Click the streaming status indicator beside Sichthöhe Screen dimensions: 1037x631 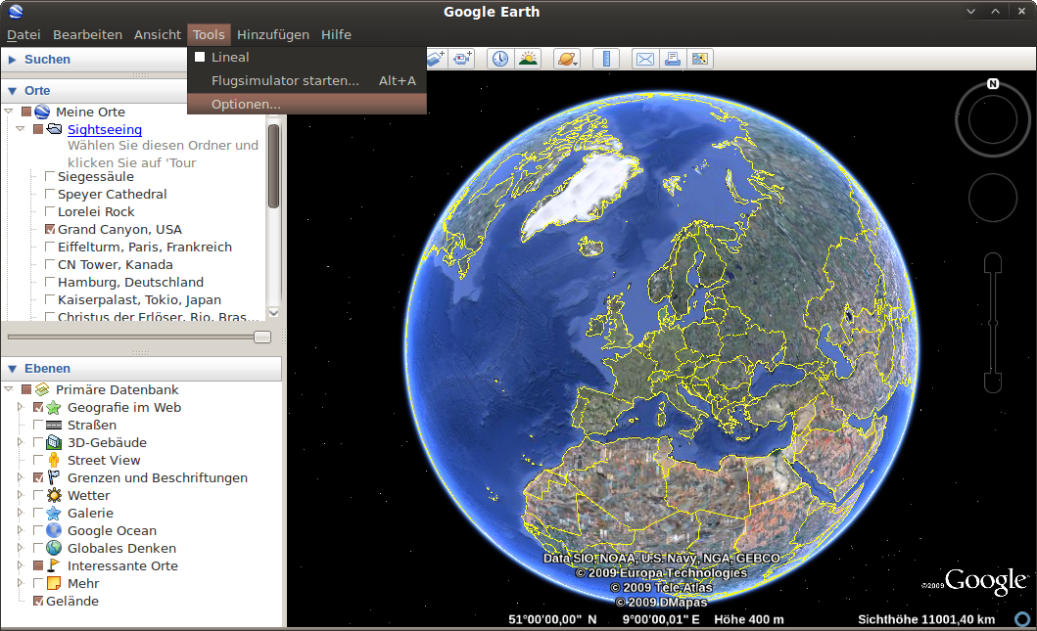click(x=1022, y=619)
